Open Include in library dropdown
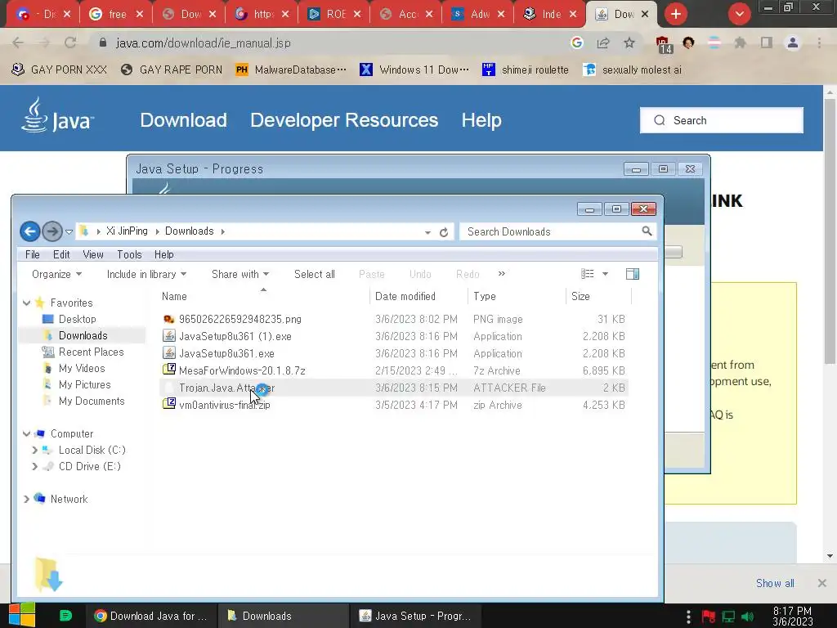 pyautogui.click(x=147, y=274)
